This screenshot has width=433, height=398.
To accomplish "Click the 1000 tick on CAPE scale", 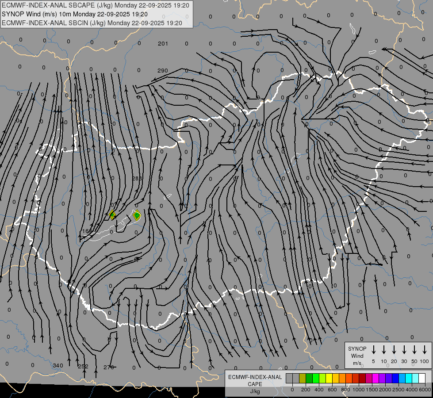I will tap(359, 390).
